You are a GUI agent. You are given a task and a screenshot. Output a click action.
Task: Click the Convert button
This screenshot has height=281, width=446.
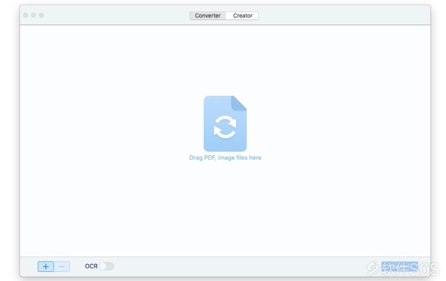400,267
